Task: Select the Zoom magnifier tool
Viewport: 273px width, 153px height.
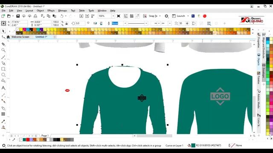Action: tap(3, 50)
